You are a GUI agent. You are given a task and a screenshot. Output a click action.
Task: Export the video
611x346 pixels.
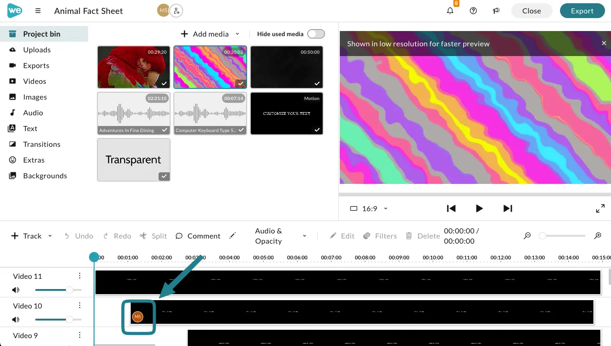(x=582, y=11)
